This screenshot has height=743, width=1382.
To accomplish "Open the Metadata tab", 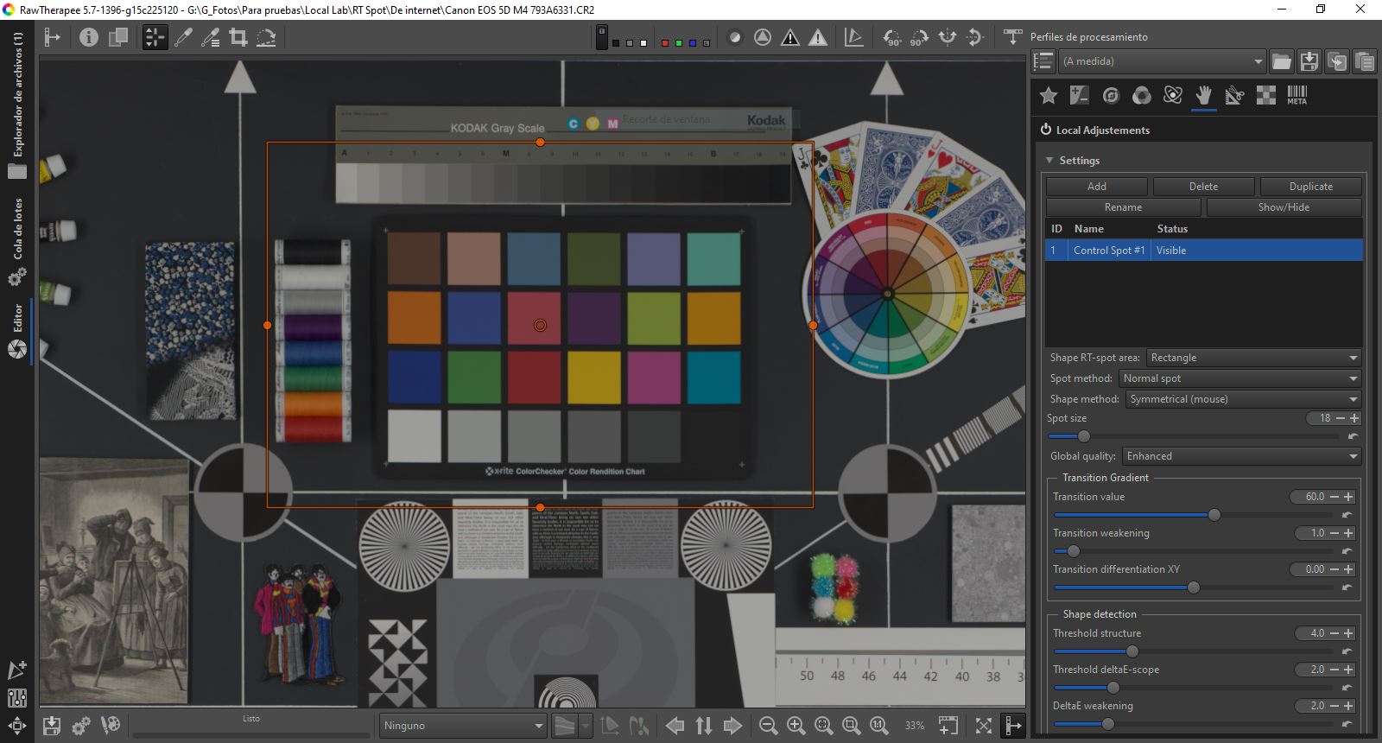I will pyautogui.click(x=1296, y=95).
